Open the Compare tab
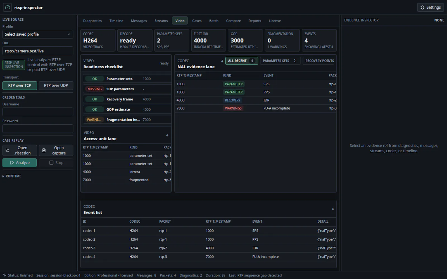This screenshot has width=447, height=279. (x=234, y=21)
